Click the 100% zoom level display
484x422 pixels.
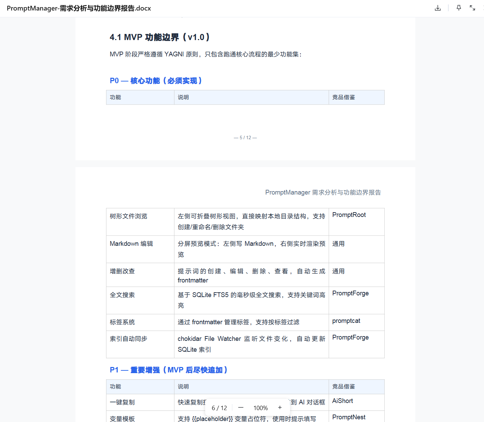click(260, 408)
